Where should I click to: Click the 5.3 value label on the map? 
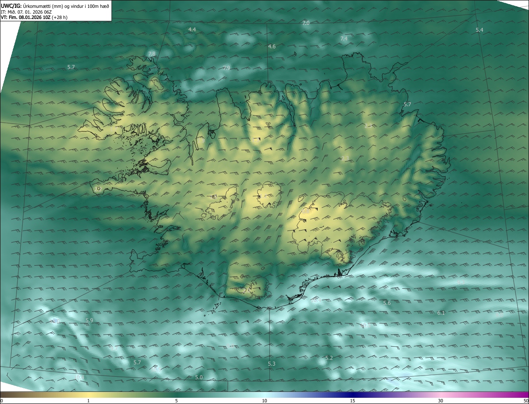[x=272, y=364]
